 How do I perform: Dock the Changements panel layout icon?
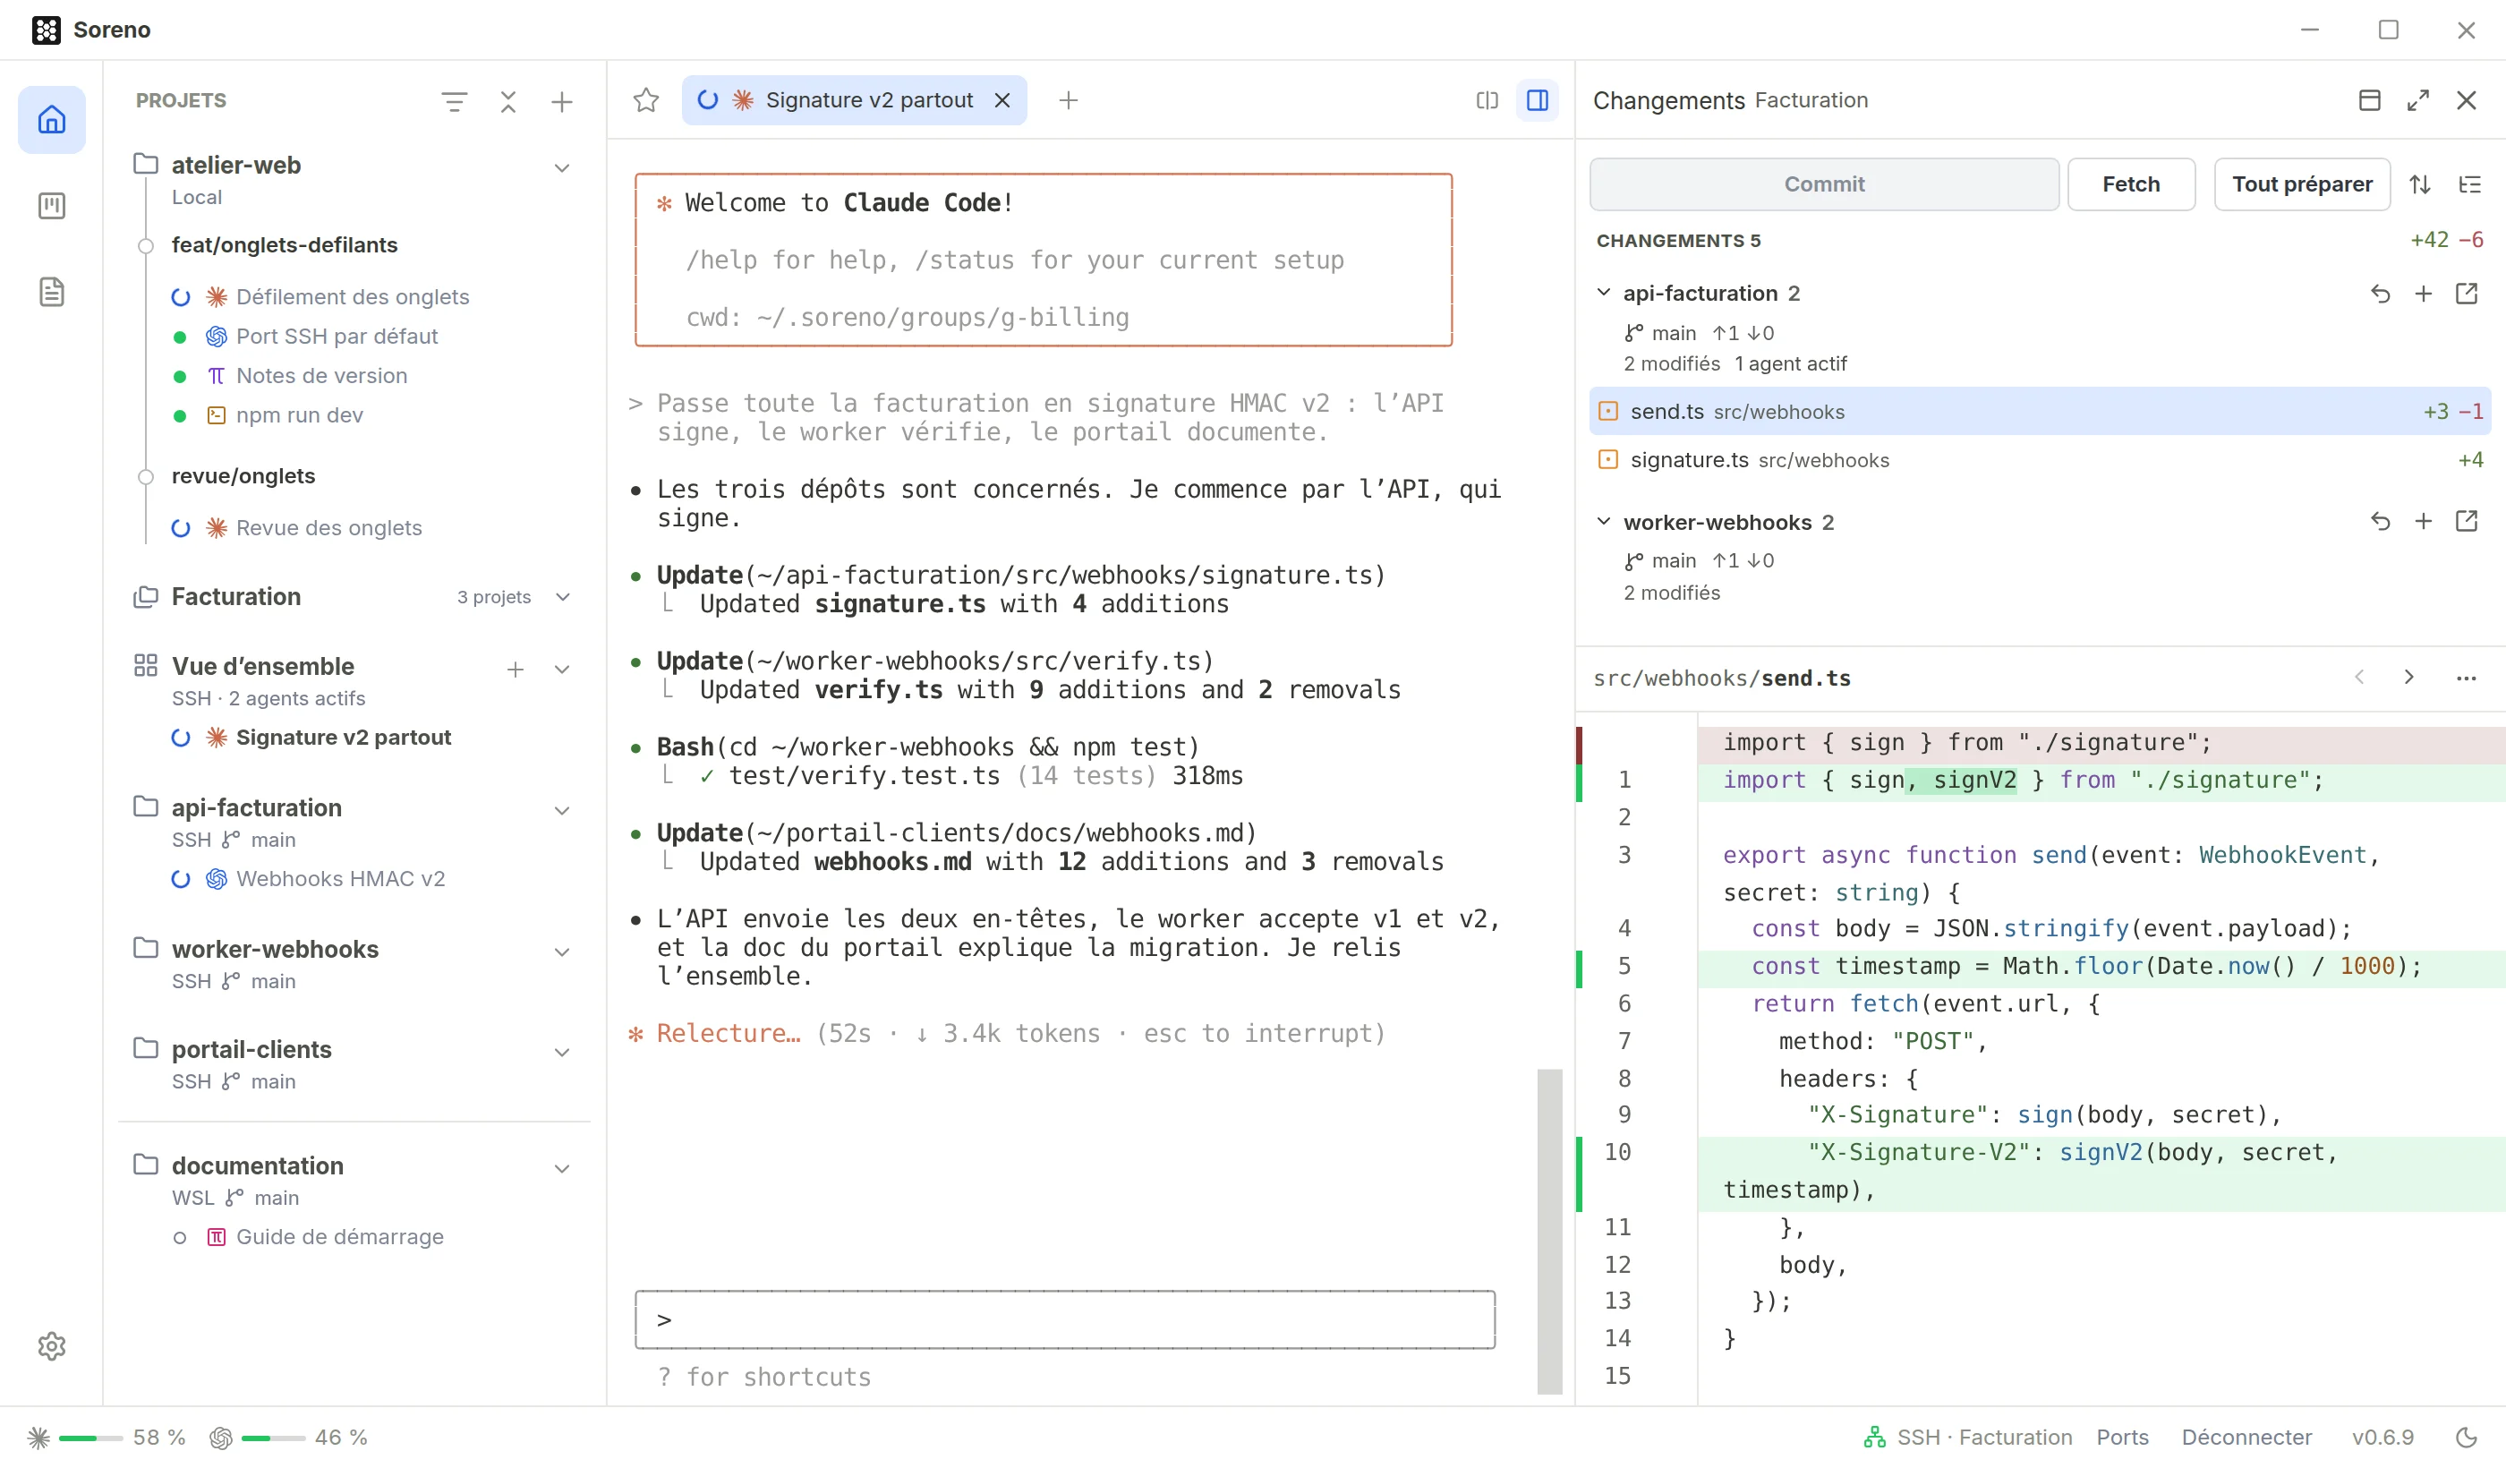[2370, 100]
